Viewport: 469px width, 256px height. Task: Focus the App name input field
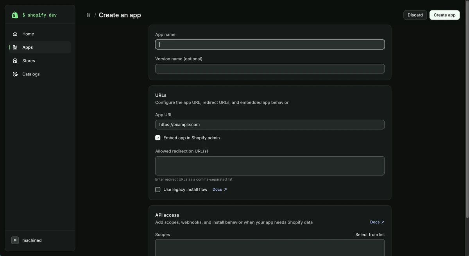point(270,45)
